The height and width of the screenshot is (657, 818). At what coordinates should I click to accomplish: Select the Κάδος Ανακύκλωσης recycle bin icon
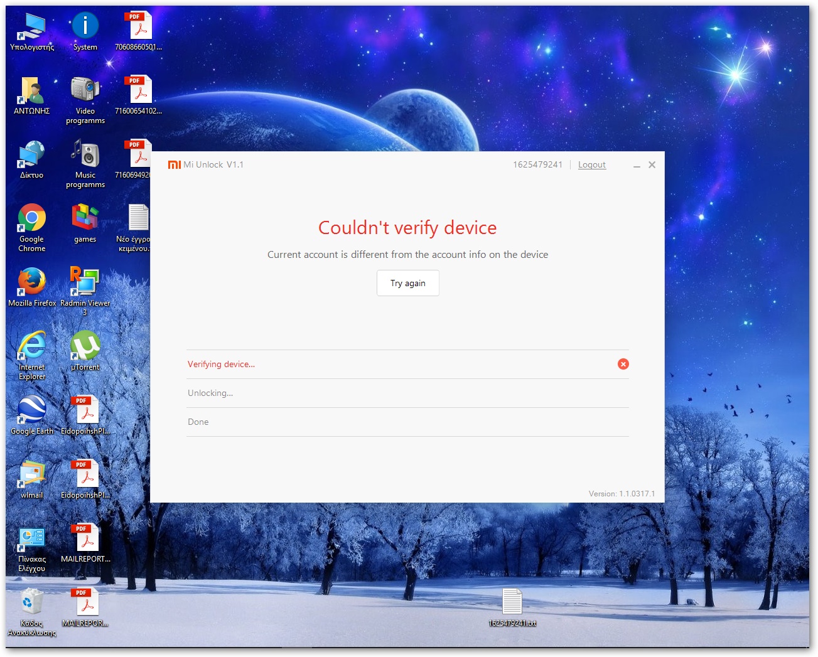pos(32,612)
